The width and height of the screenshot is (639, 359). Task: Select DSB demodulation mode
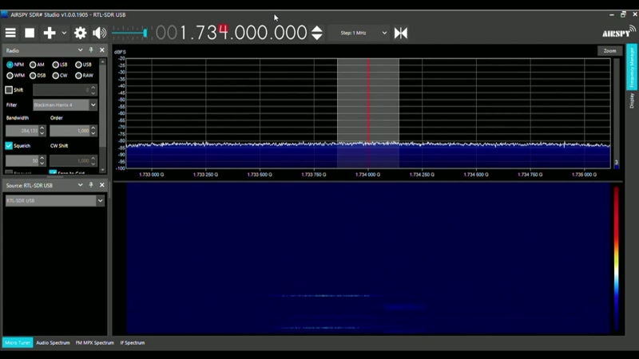pos(38,76)
